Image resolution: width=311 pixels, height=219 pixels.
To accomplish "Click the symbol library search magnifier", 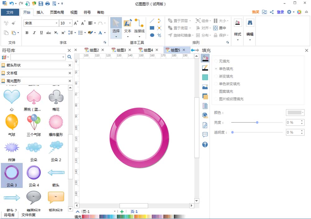I will (69, 57).
